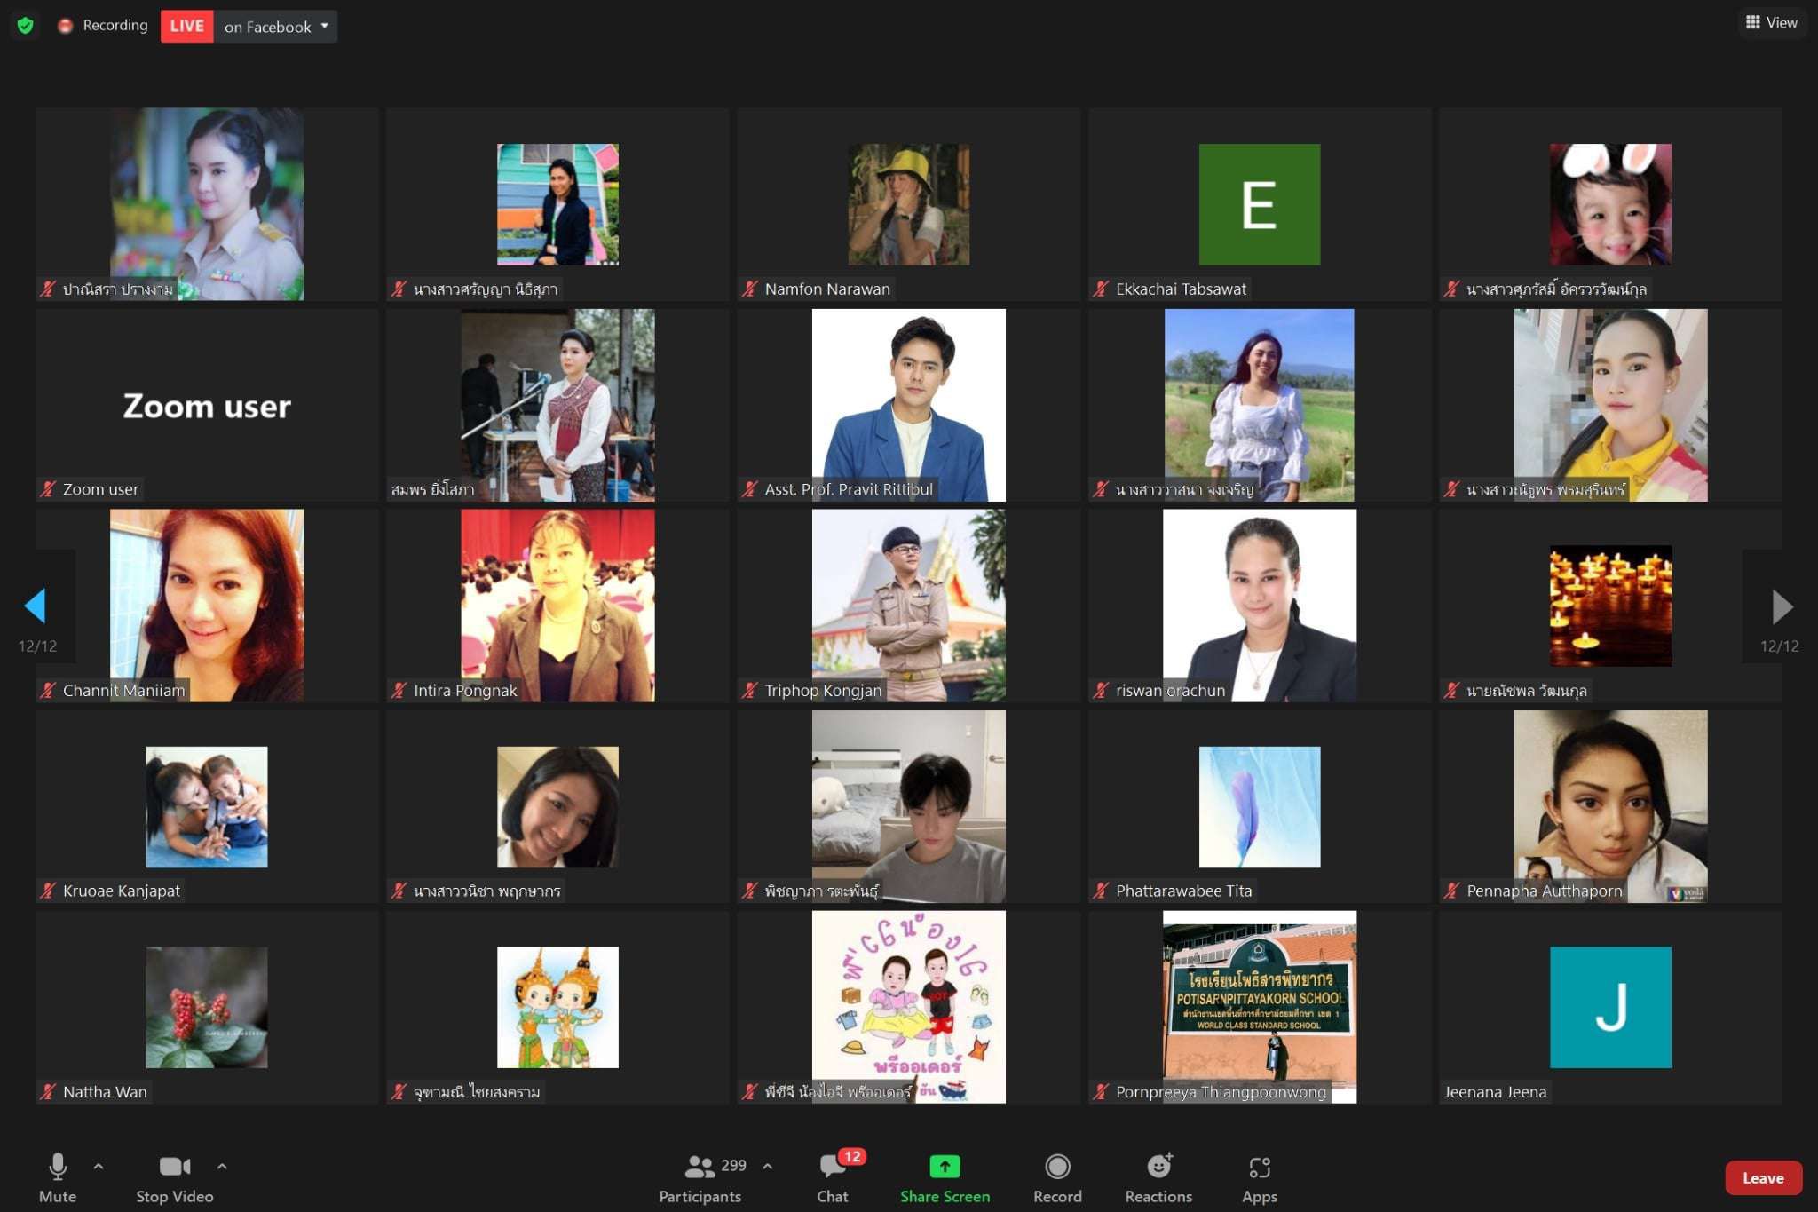Click the right gallery page arrow
This screenshot has width=1818, height=1212.
(1782, 606)
